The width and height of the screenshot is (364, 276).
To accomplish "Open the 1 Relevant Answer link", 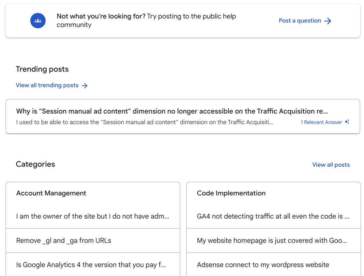I will (x=321, y=122).
